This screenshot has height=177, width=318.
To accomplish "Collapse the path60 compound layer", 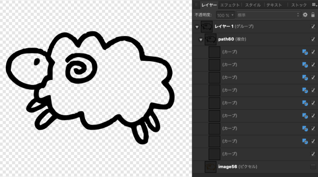I will tap(201, 40).
